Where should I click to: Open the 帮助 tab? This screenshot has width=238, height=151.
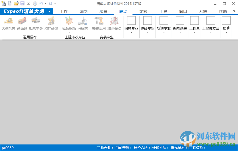223,11
